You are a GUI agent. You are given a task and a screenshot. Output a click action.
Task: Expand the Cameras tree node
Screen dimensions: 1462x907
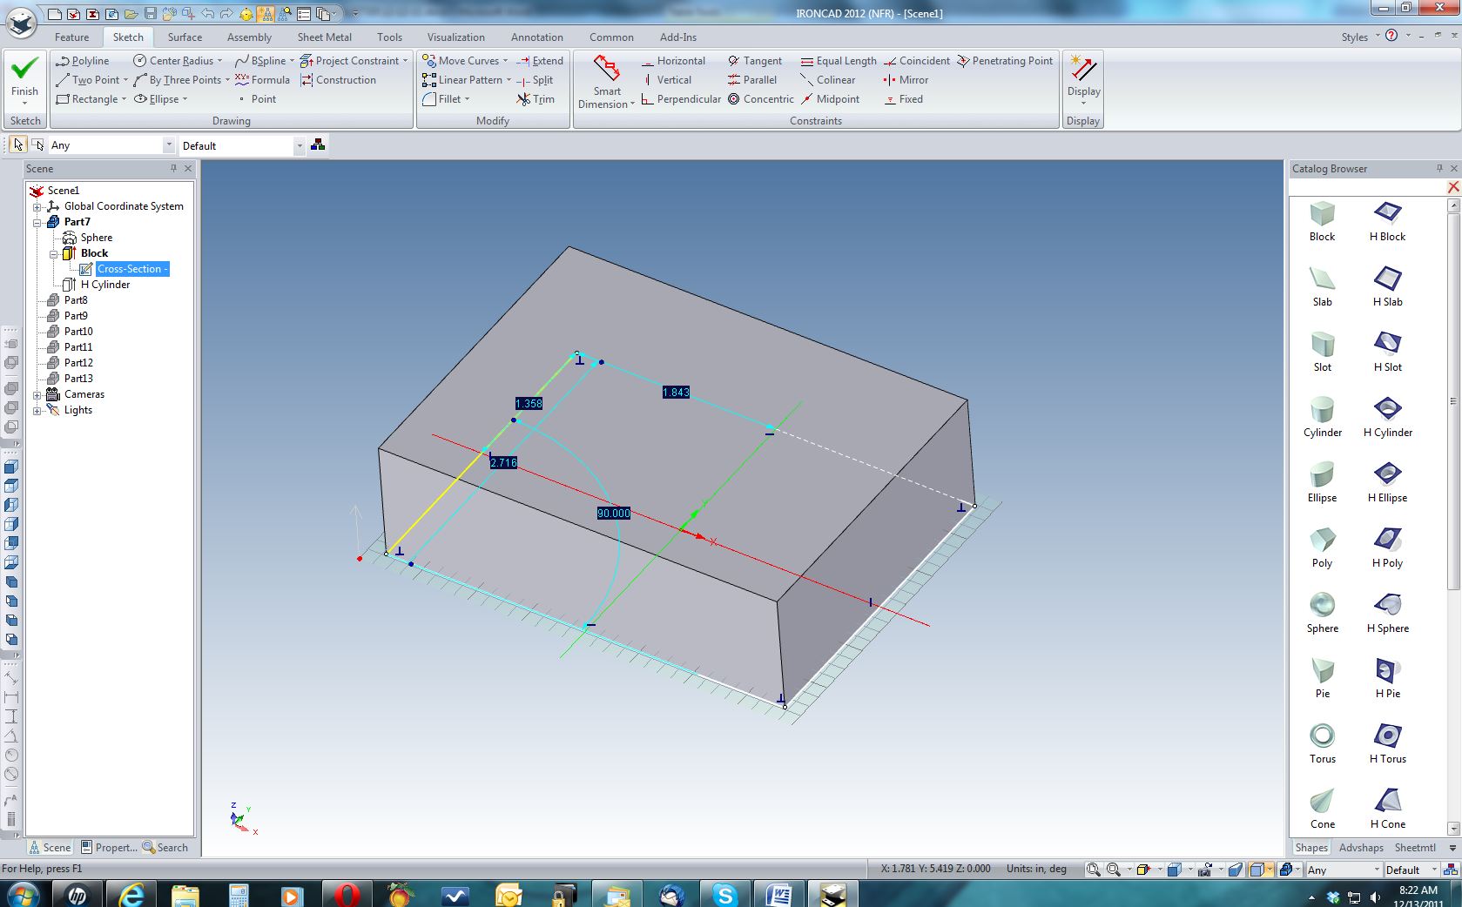(37, 395)
